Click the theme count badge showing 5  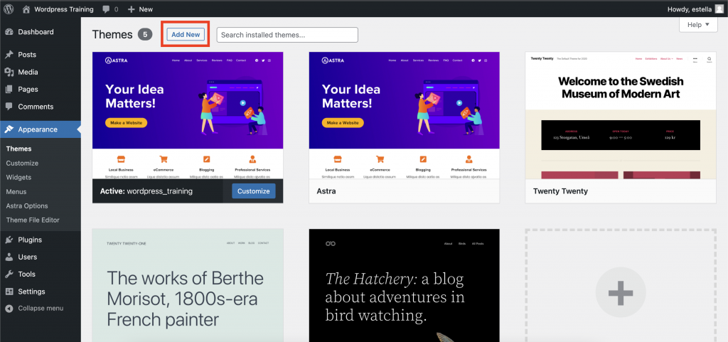(x=145, y=34)
